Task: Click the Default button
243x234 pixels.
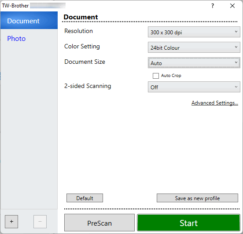Action: (x=85, y=198)
